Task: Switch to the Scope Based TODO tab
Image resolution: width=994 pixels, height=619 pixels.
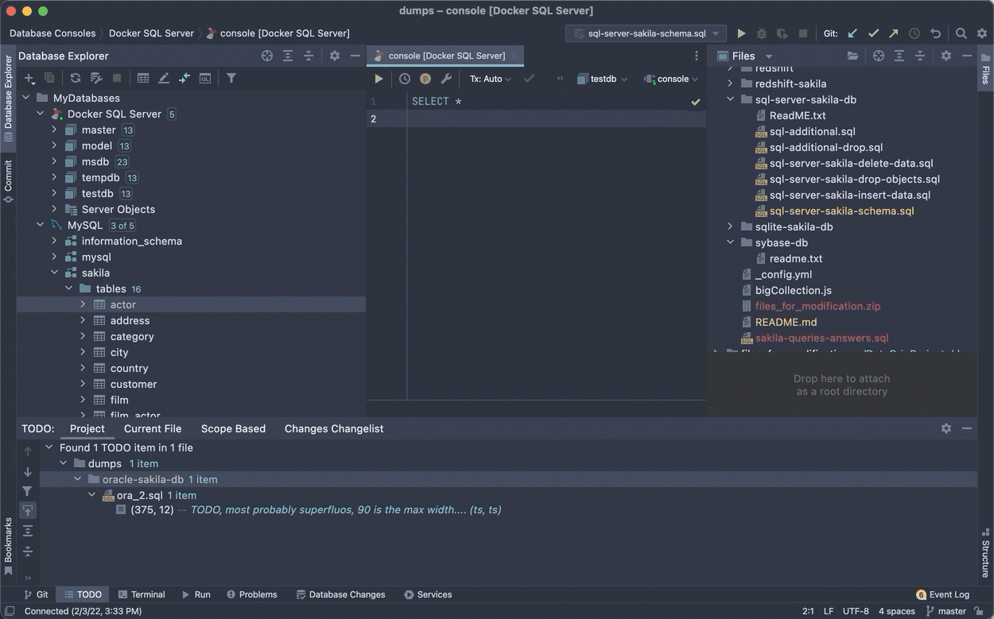Action: click(233, 428)
